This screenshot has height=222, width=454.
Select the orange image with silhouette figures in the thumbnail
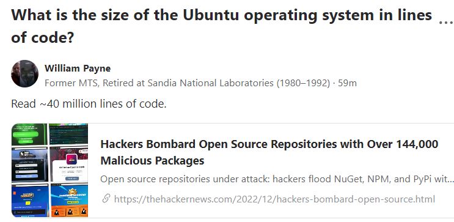coord(70,201)
